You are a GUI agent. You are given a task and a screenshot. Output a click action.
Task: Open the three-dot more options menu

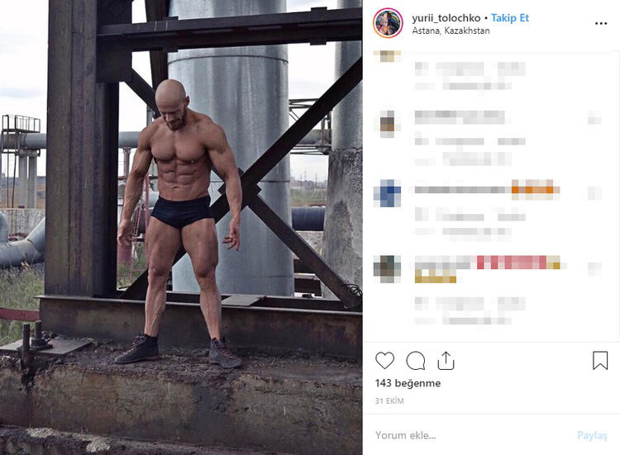[601, 24]
